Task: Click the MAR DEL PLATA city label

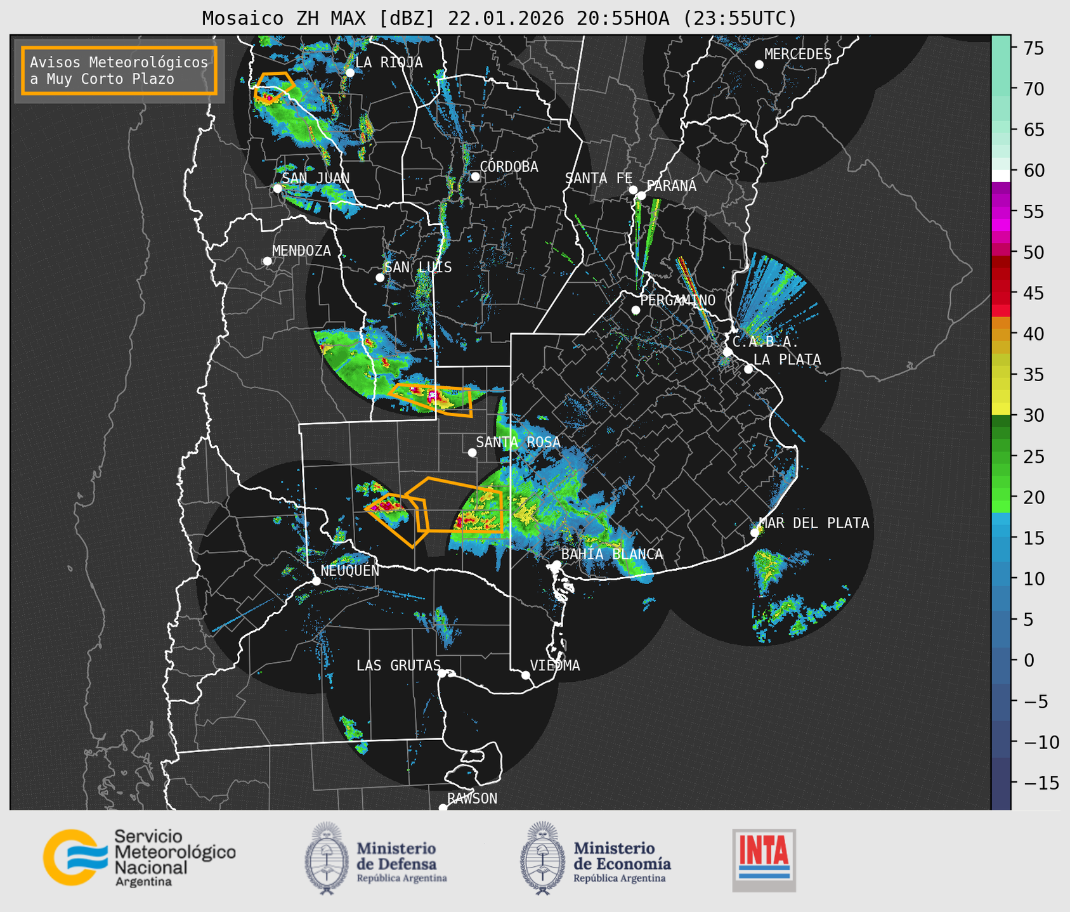Action: (x=814, y=523)
